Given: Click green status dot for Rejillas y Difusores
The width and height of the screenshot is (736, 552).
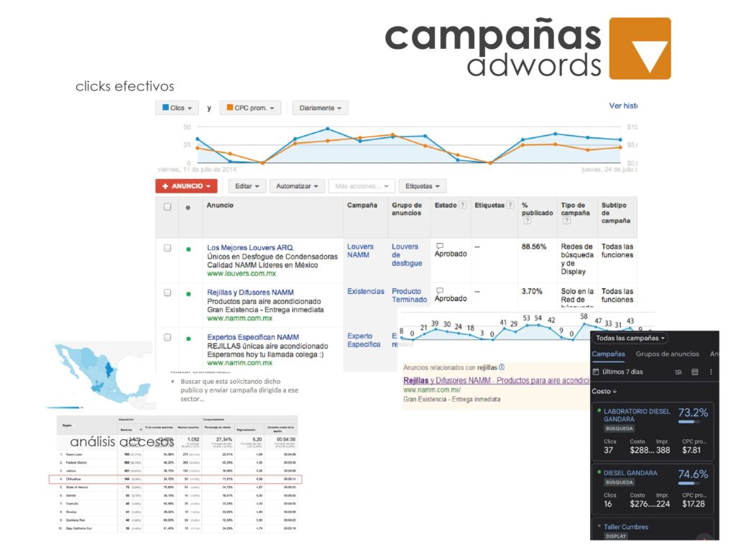Looking at the screenshot, I should [x=188, y=294].
